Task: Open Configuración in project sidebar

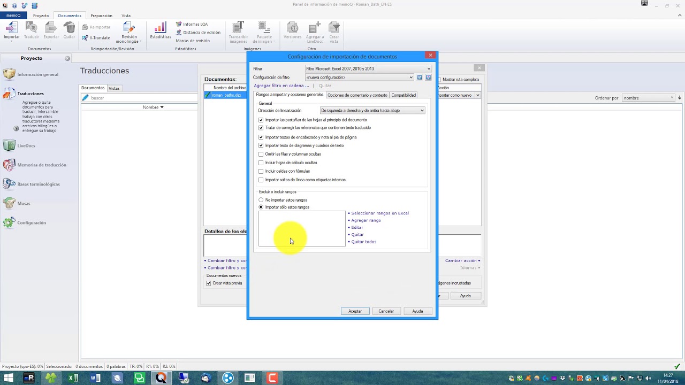Action: (x=26, y=222)
